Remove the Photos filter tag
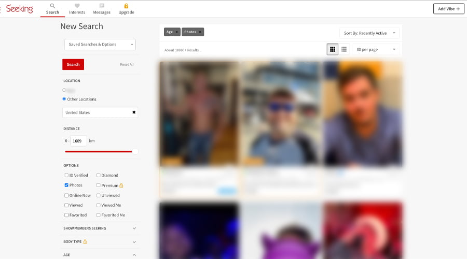The height and width of the screenshot is (259, 467). (x=200, y=32)
